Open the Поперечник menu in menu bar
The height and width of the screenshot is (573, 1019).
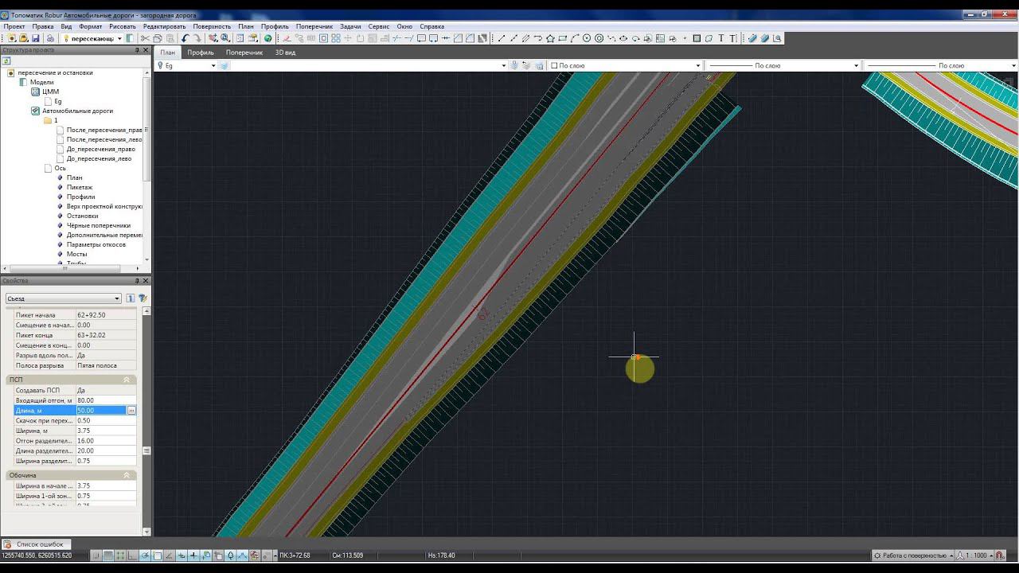tap(314, 26)
